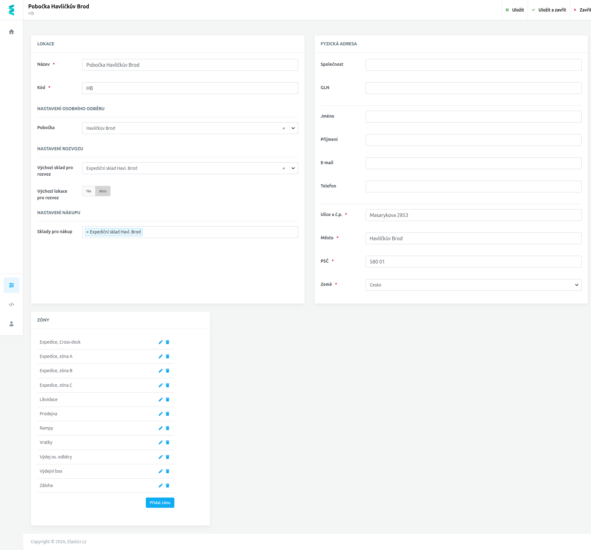
Task: Expand Výchozí sklad pro rozvoz dropdown
Action: (x=293, y=168)
